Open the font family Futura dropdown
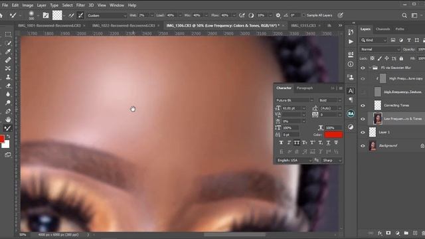The image size is (425, 239). click(x=294, y=100)
